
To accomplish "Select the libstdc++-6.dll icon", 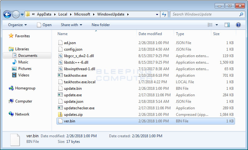I will (60, 62).
